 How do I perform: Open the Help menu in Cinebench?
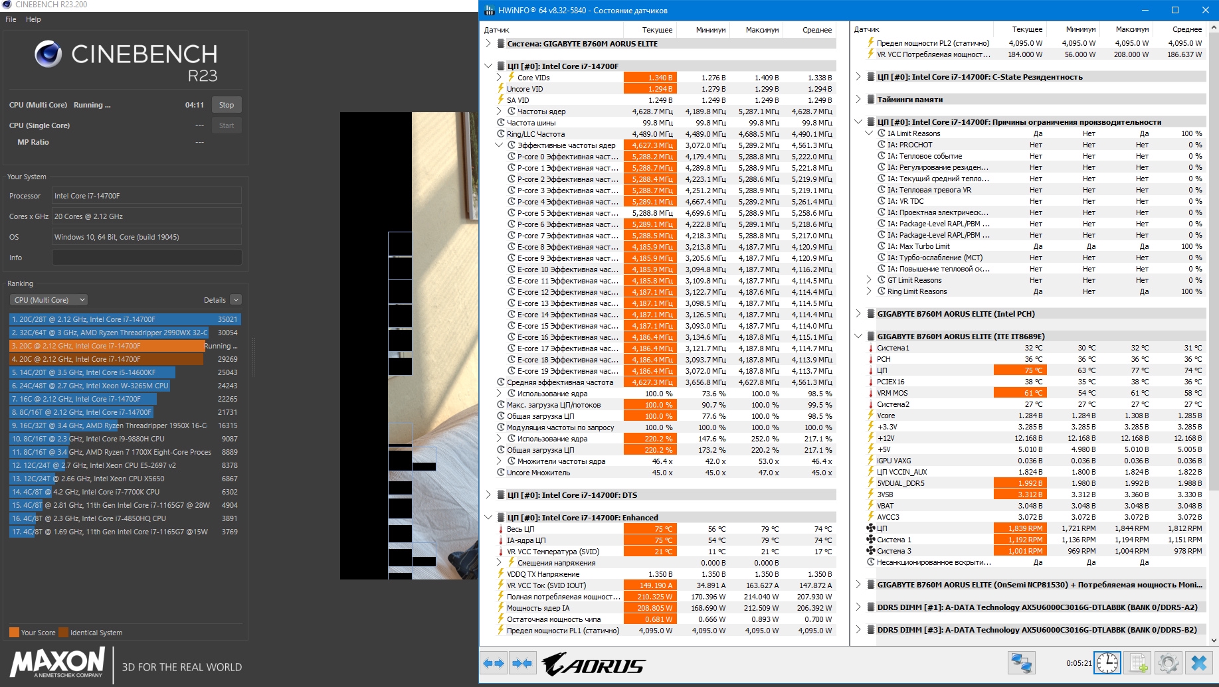click(33, 19)
